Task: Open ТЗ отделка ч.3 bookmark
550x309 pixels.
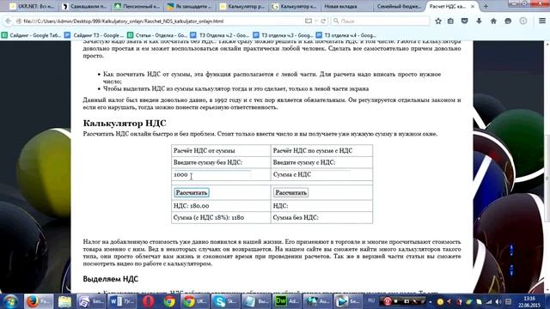Action: click(x=283, y=35)
